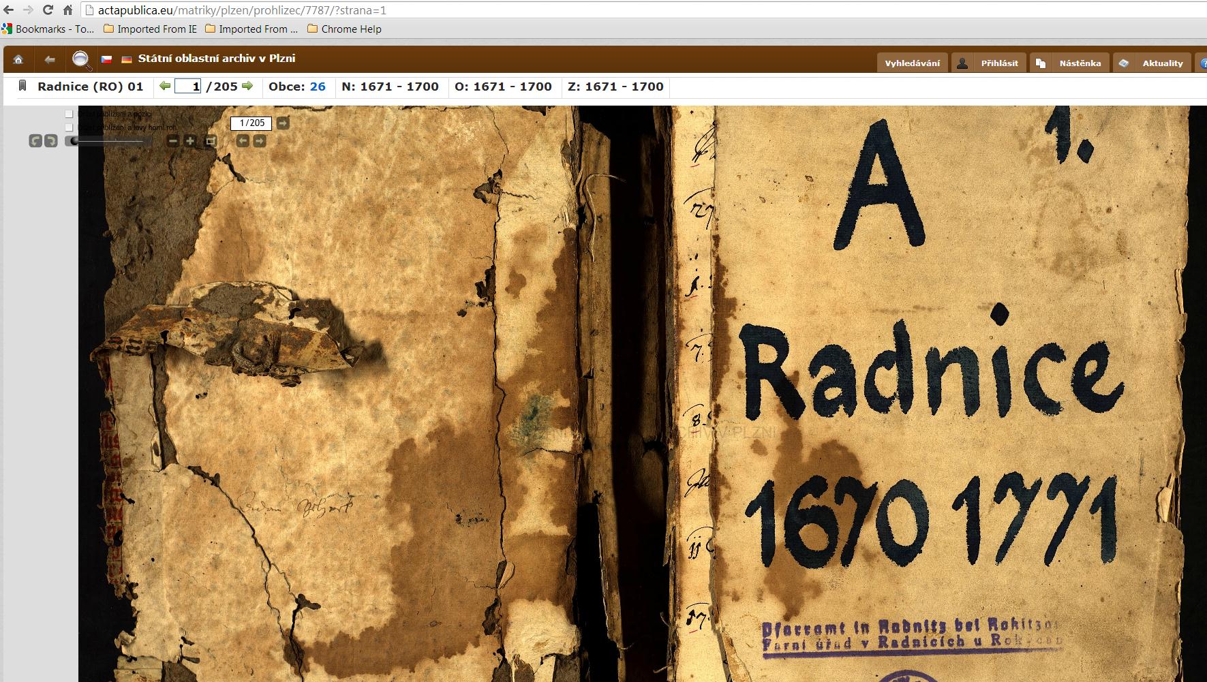Click the archive home icon in brown bar
The image size is (1207, 682).
pyautogui.click(x=18, y=60)
